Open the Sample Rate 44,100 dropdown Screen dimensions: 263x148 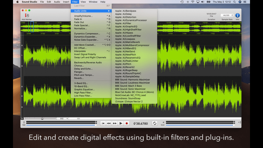227,15
